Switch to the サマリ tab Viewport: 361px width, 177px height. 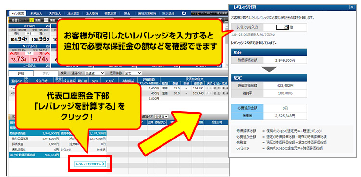46,73
